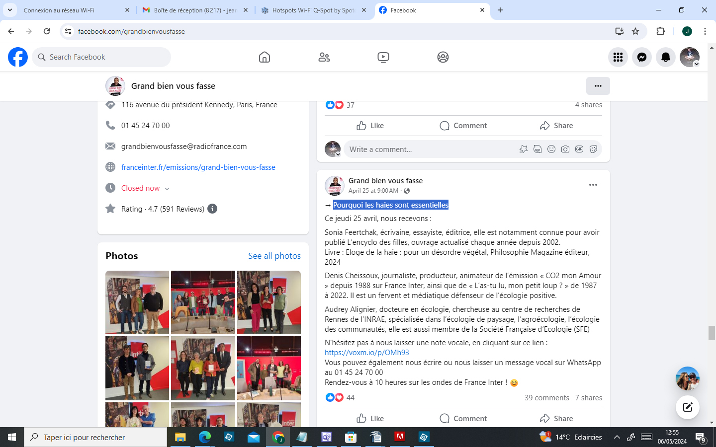This screenshot has width=716, height=447.
Task: Click the address bar URL
Action: [x=131, y=31]
